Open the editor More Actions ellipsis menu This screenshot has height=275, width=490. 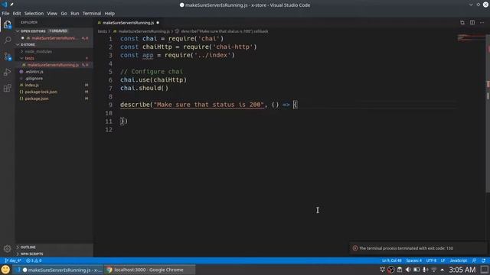(482, 22)
